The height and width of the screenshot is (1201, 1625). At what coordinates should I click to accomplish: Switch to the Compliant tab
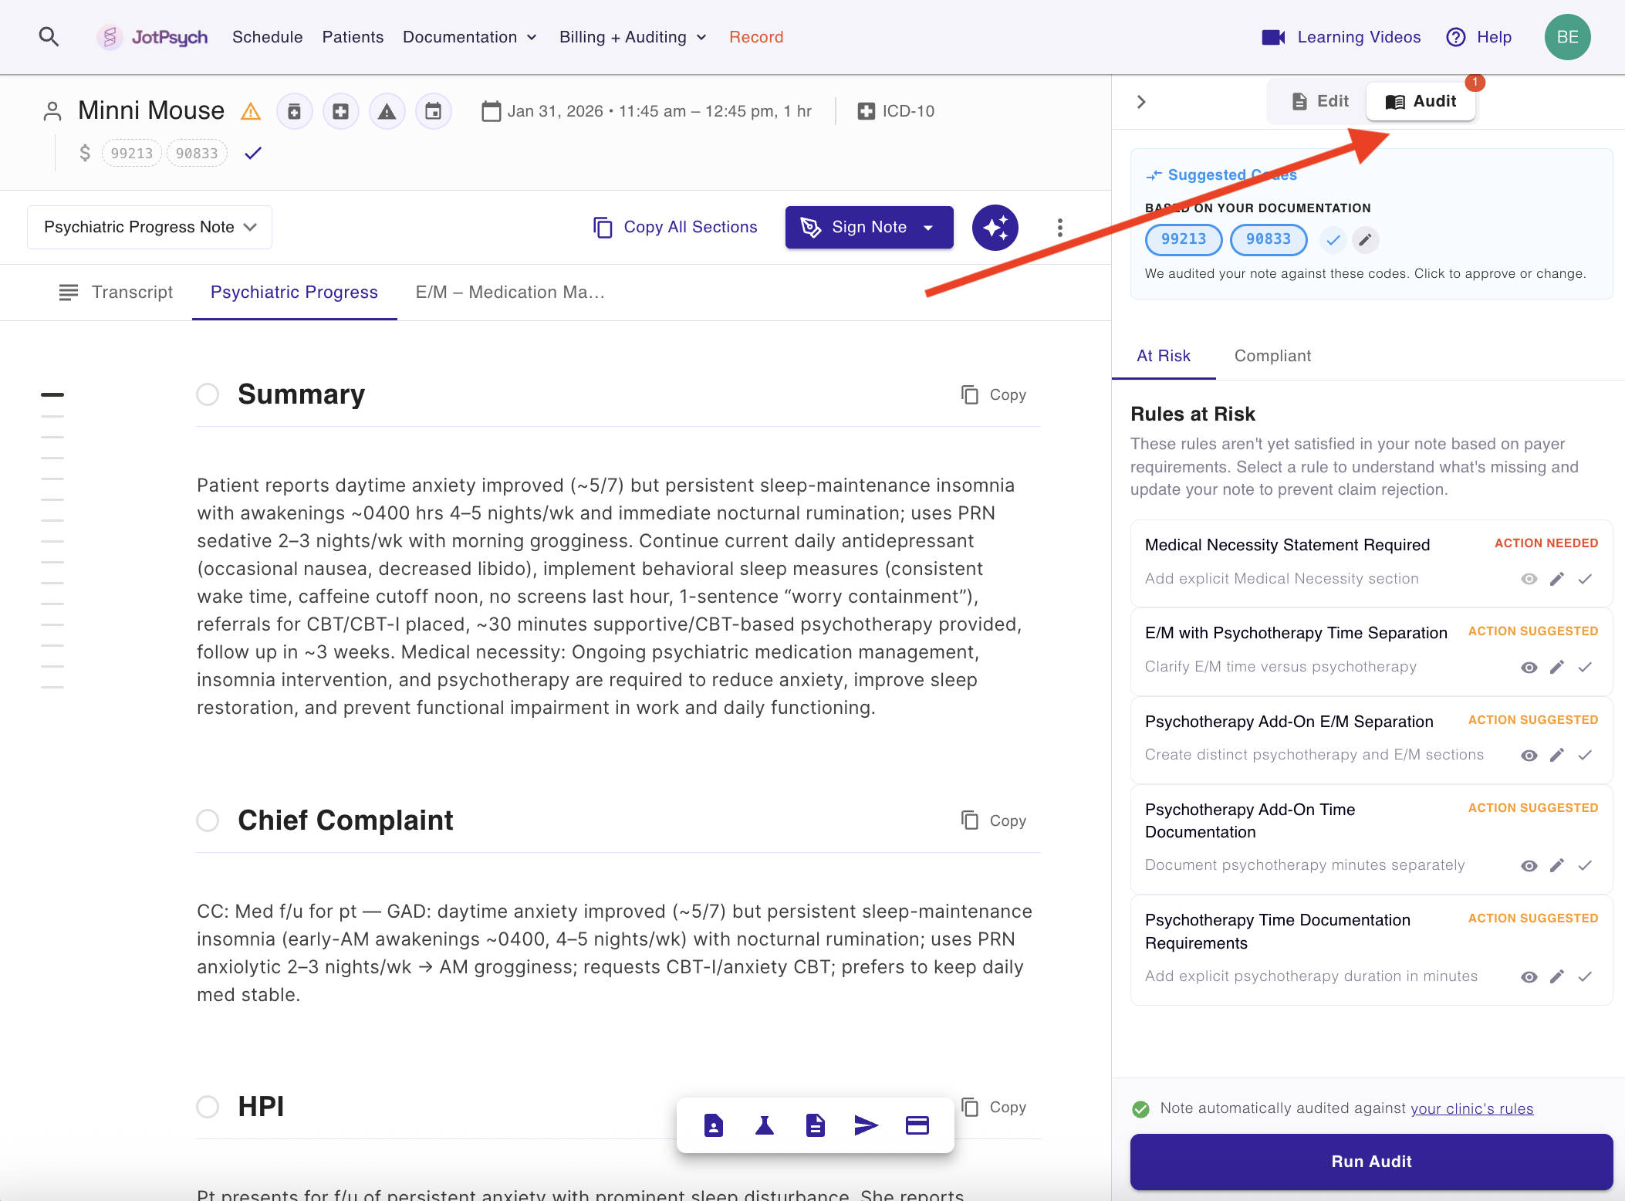point(1272,356)
